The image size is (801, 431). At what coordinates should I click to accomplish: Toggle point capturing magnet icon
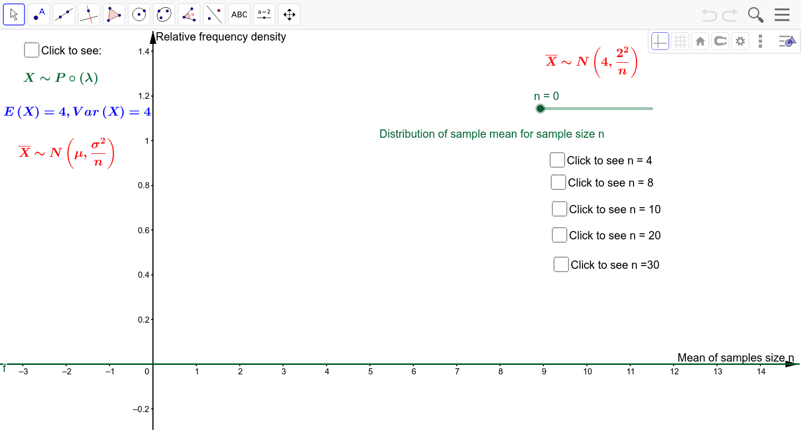tap(720, 41)
